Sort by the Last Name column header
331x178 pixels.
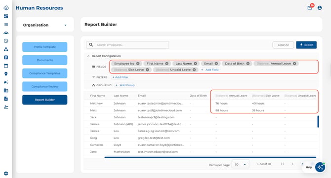tap(121, 96)
